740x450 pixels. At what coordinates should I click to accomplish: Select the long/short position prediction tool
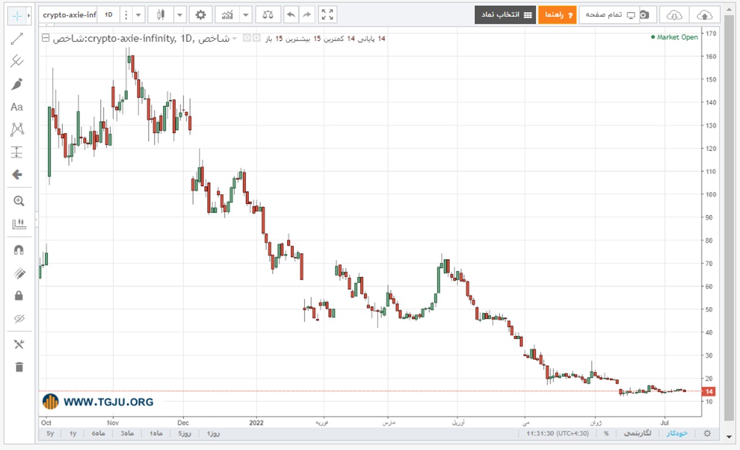click(x=17, y=152)
